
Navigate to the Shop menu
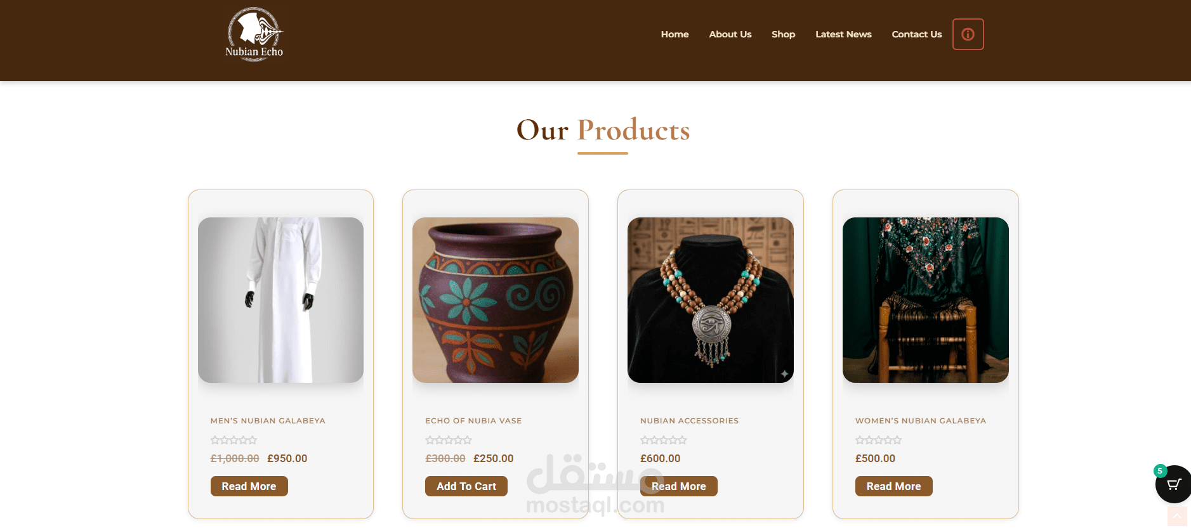point(783,34)
